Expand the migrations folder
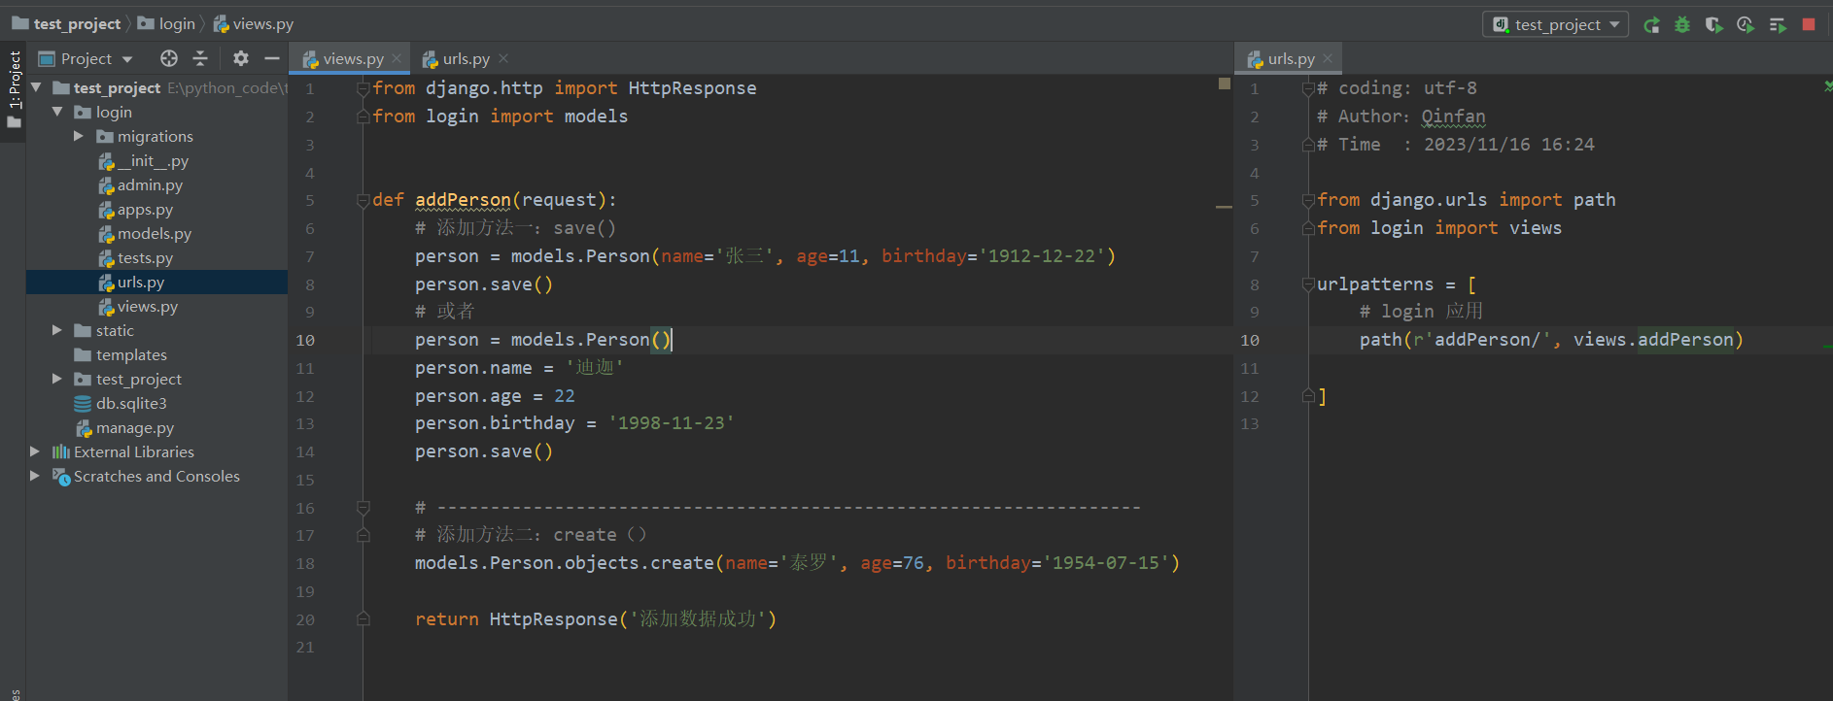The height and width of the screenshot is (701, 1833). click(x=79, y=136)
